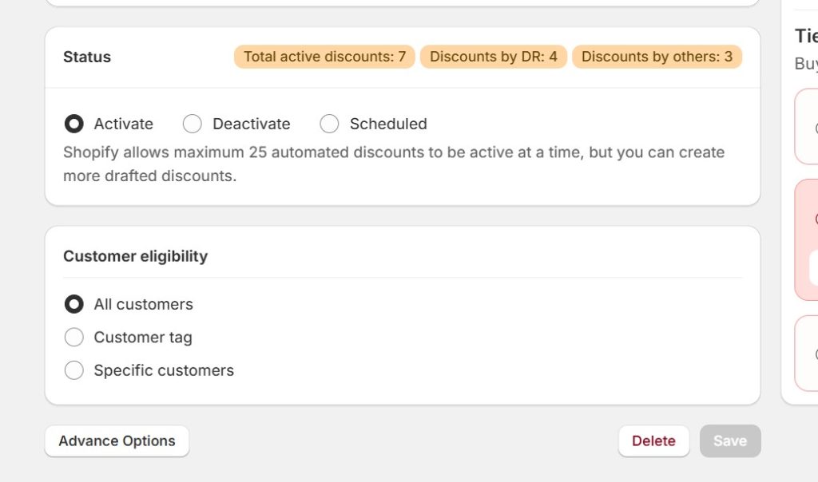Image resolution: width=818 pixels, height=482 pixels.
Task: Open Advance Options
Action: click(x=117, y=441)
